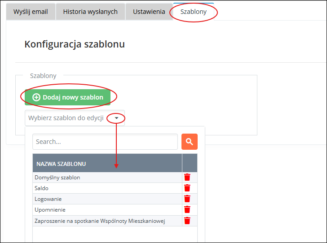Select the Szablony tab
Viewport: 327px width, 243px height.
click(x=194, y=12)
